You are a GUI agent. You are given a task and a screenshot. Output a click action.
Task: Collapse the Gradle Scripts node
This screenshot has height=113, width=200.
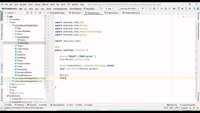(5, 96)
